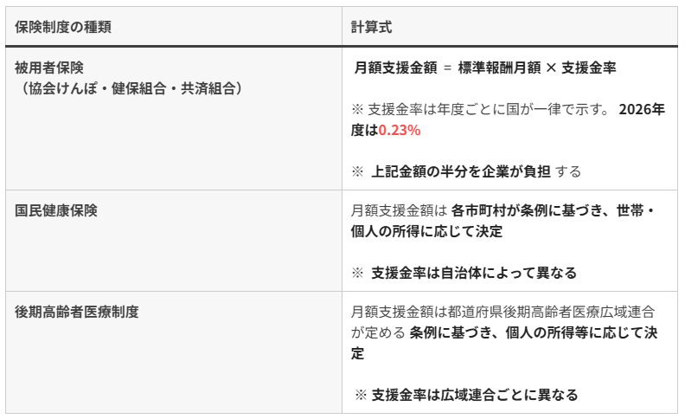Click the bold 上記金額の半分を企業が負担 text
The width and height of the screenshot is (685, 419).
(x=460, y=171)
